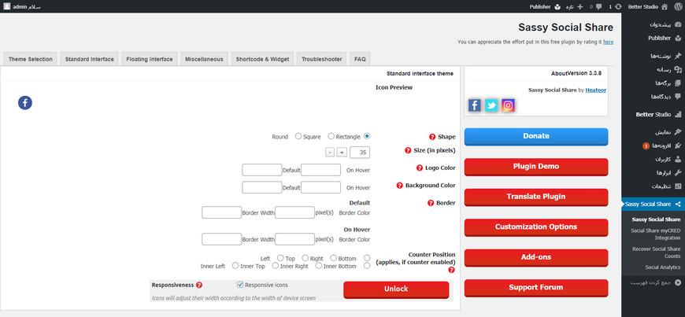
Task: Follow the 'here' rating link
Action: click(x=608, y=42)
